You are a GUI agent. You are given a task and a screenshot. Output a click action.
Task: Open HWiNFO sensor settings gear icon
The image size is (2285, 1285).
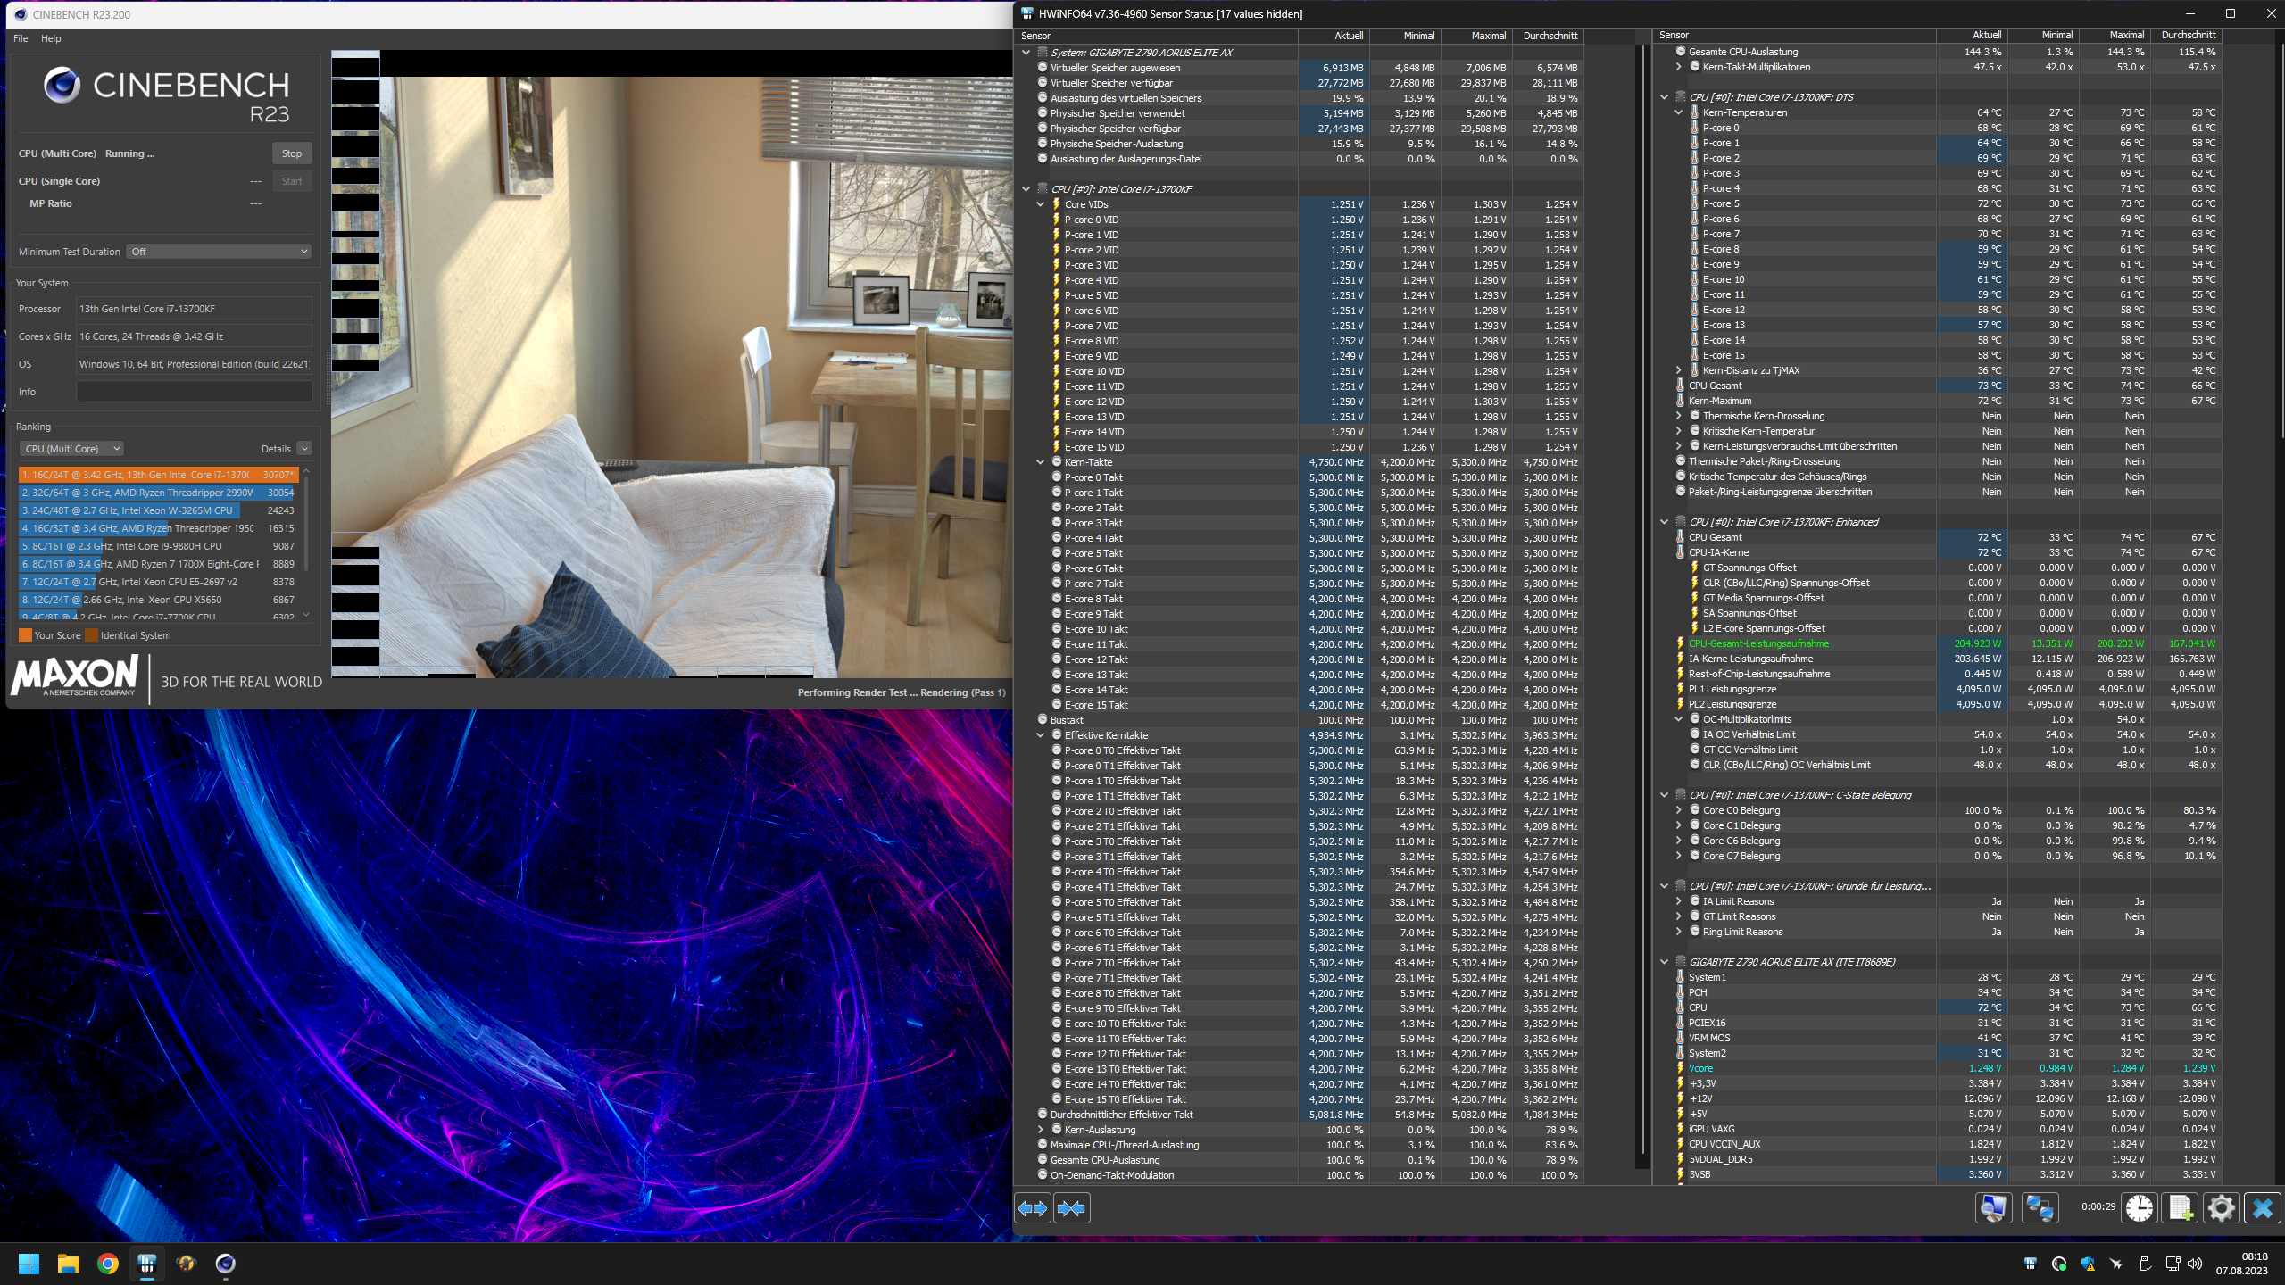click(2221, 1208)
